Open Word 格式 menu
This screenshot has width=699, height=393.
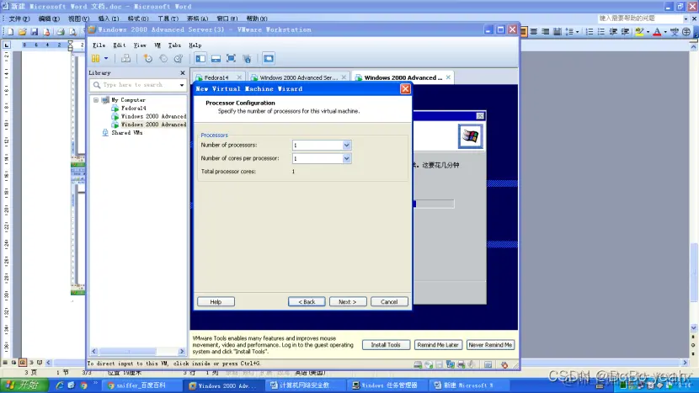(x=138, y=19)
